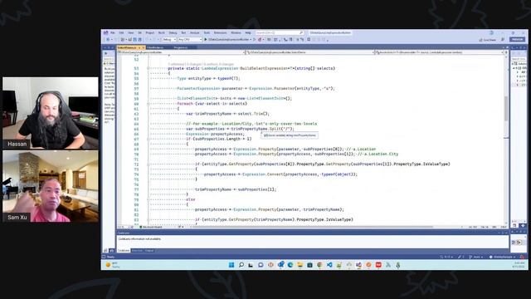
Task: Open the View menu
Action: (131, 33)
